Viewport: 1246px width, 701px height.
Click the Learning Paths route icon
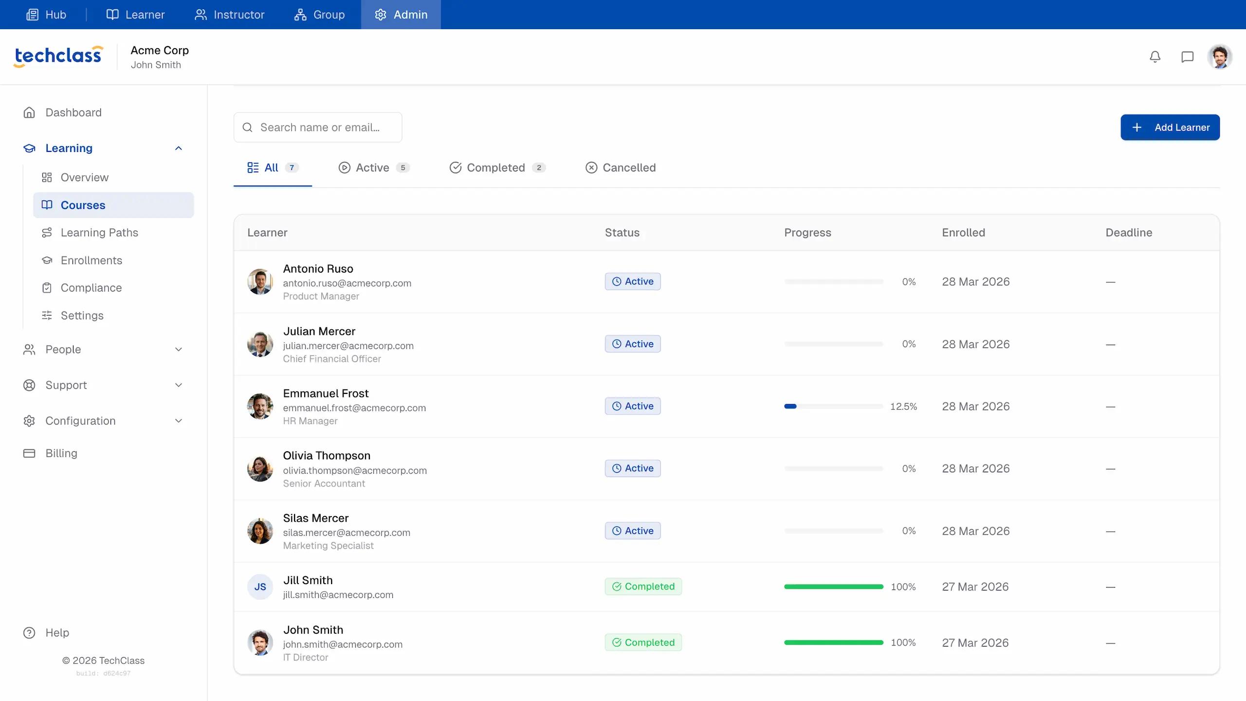tap(47, 233)
